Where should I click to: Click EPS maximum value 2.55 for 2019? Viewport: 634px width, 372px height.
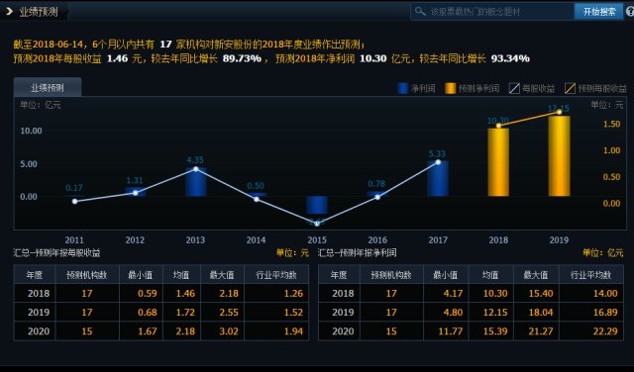pos(229,313)
